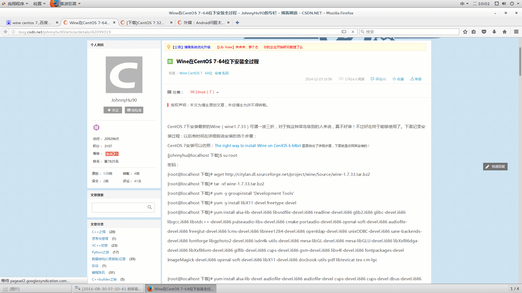Click the 举报 report link

click(x=416, y=79)
